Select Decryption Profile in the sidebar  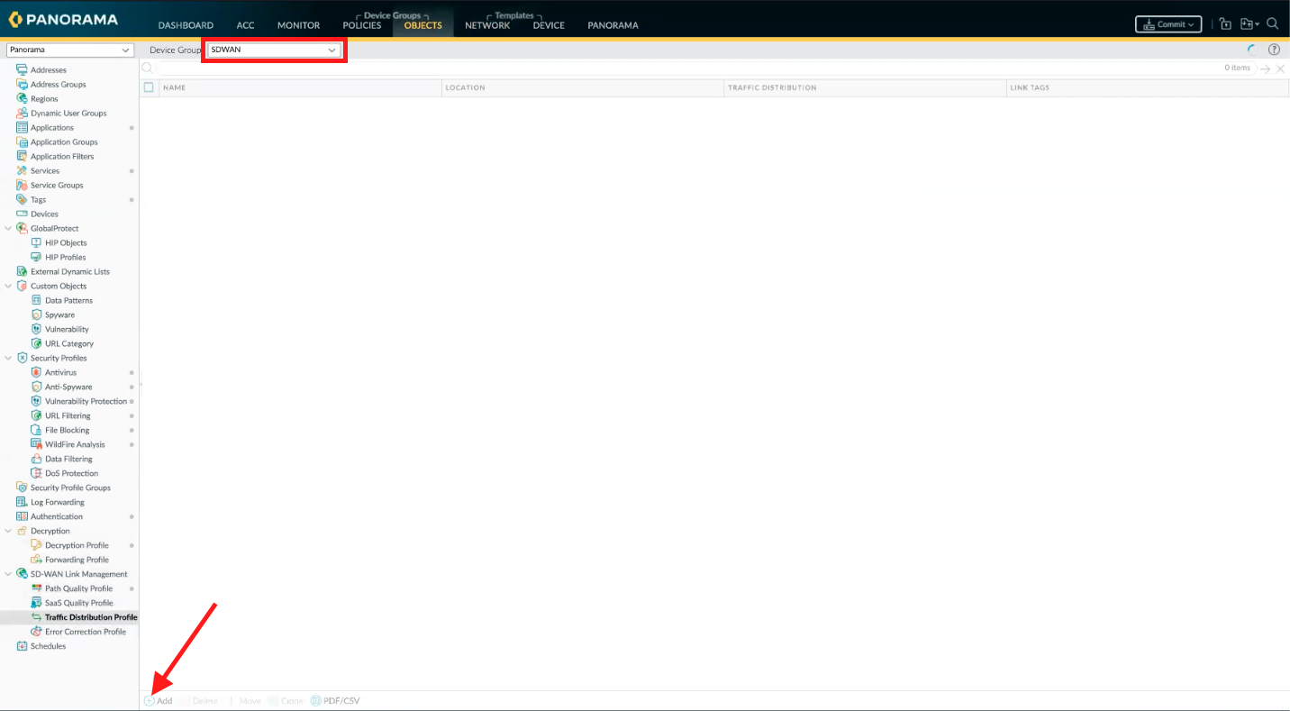coord(77,545)
